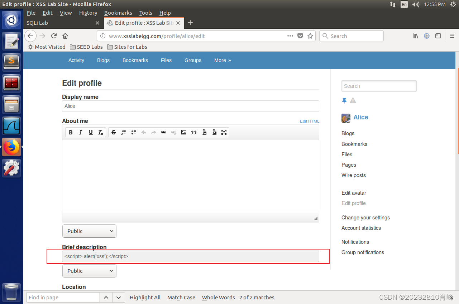Image resolution: width=459 pixels, height=304 pixels.
Task: Click the pin icon in the sidebar
Action: [x=344, y=101]
